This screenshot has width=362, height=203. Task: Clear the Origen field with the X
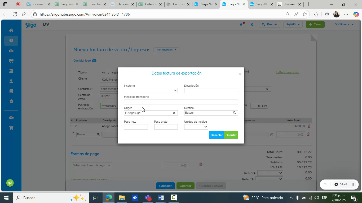pyautogui.click(x=174, y=113)
